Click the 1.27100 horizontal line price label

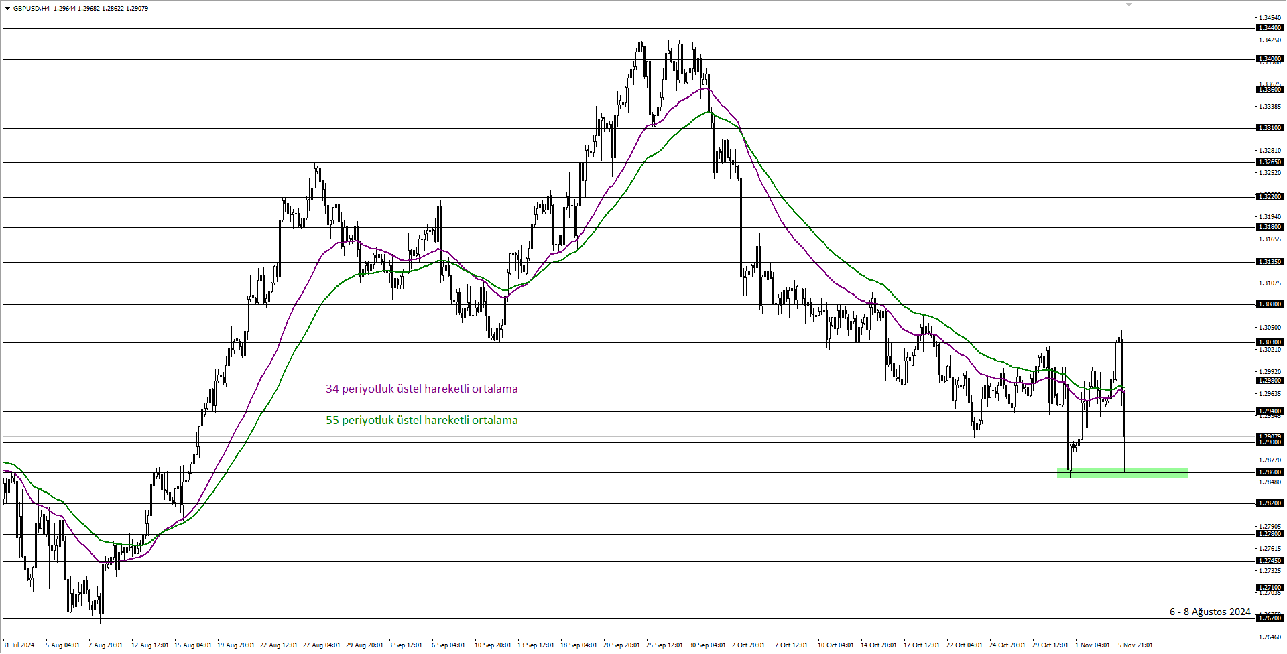coord(1270,588)
